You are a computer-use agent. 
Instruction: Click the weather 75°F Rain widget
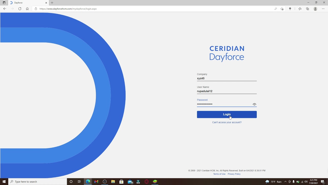273,182
